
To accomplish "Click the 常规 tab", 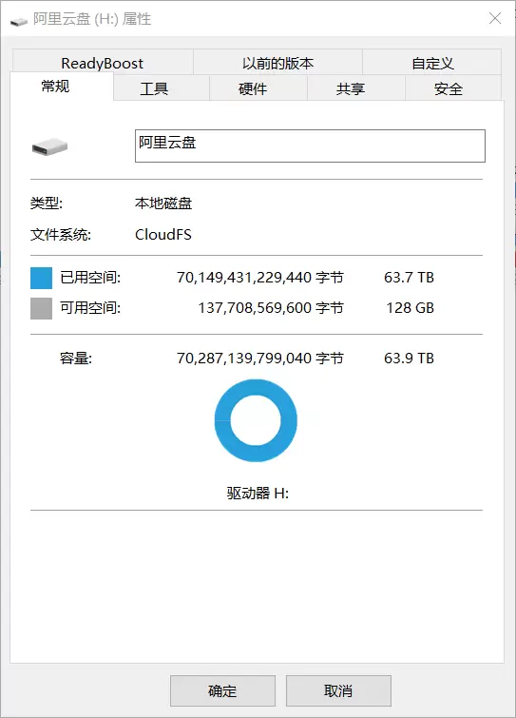I will (55, 87).
